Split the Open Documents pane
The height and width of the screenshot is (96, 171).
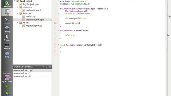pos(46,67)
